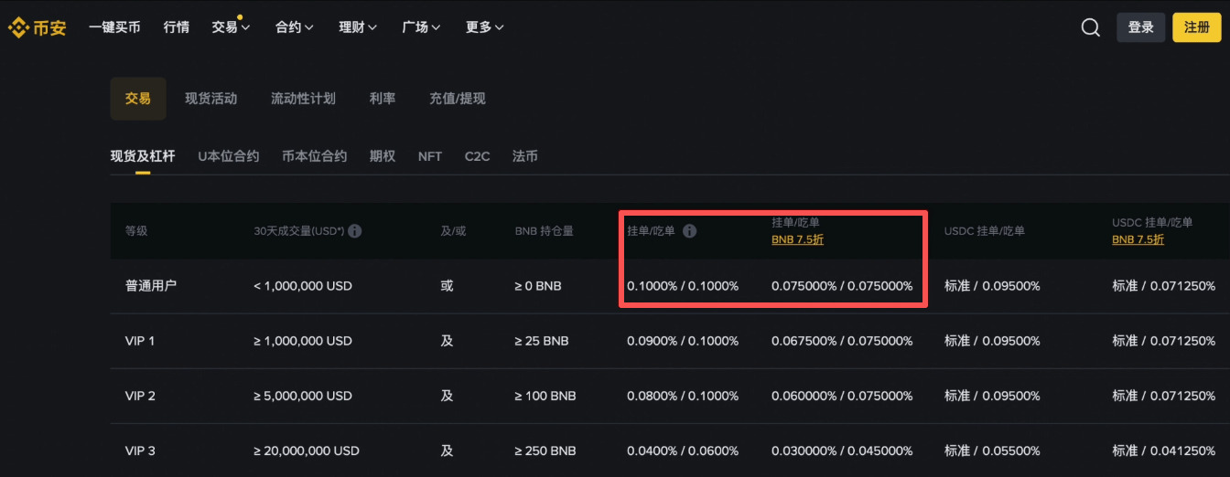Open the search magnifier icon
The image size is (1230, 477).
coord(1090,27)
